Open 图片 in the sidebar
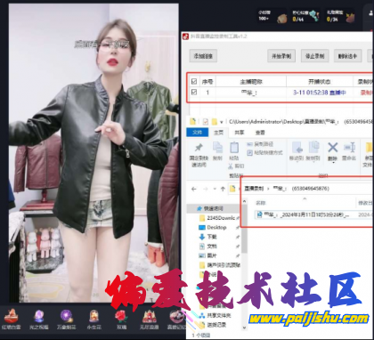 click(x=208, y=255)
